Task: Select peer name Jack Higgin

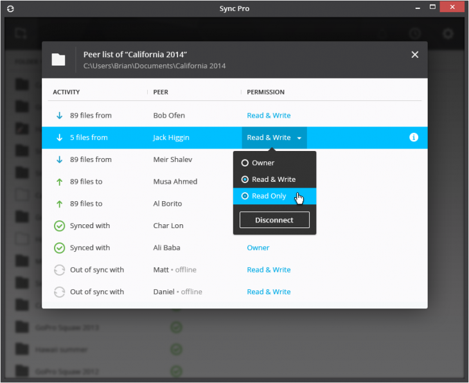Action: (x=171, y=138)
